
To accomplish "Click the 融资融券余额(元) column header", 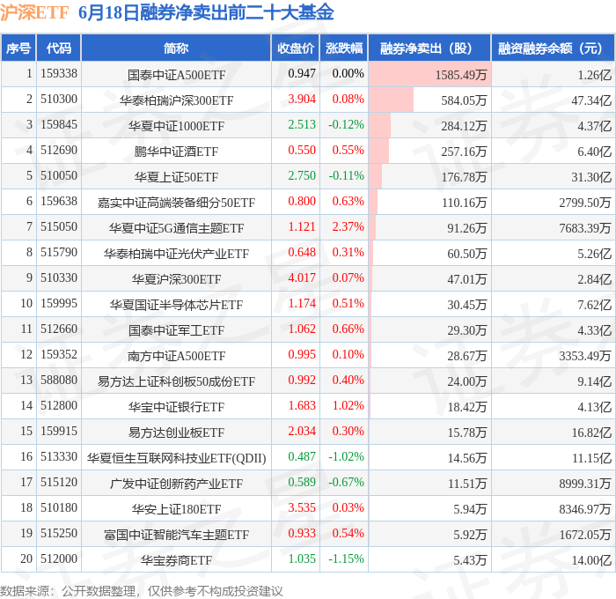I will 553,48.
